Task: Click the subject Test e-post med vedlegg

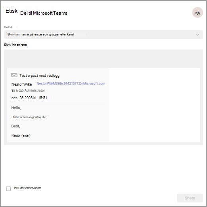Action: pyautogui.click(x=39, y=76)
